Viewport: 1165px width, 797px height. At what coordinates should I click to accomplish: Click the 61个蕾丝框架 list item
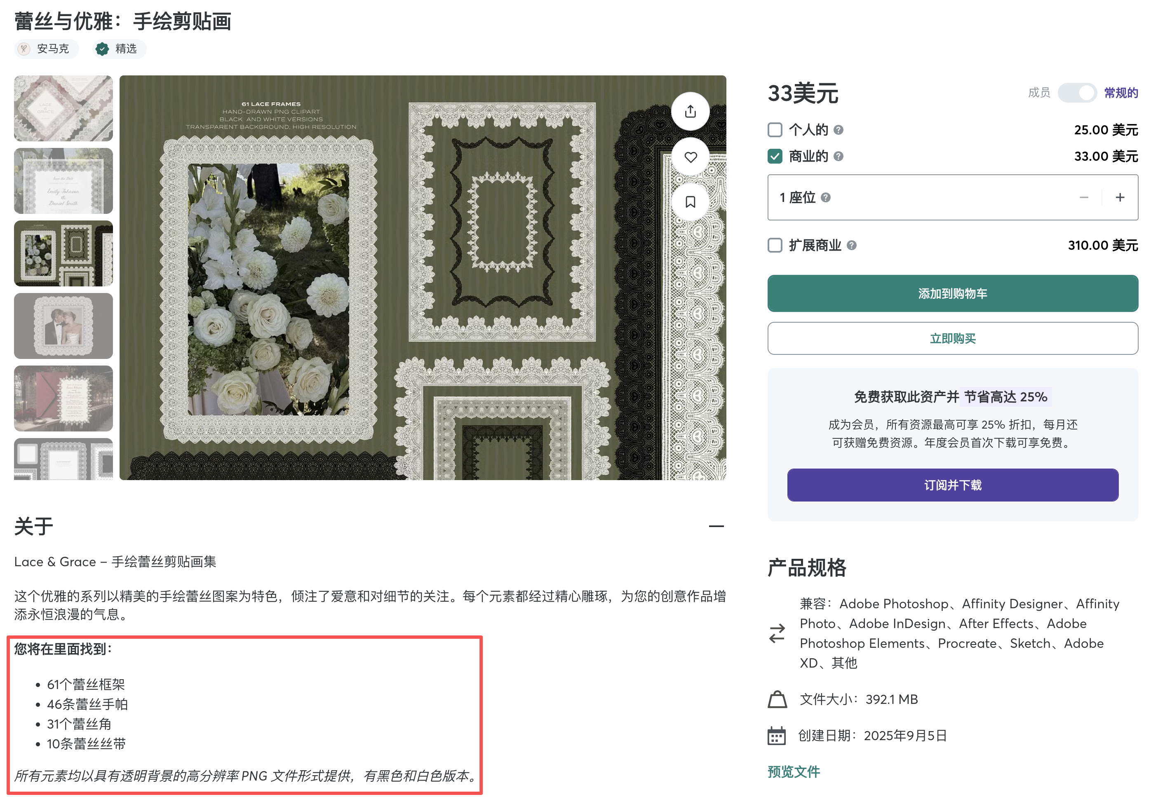86,684
